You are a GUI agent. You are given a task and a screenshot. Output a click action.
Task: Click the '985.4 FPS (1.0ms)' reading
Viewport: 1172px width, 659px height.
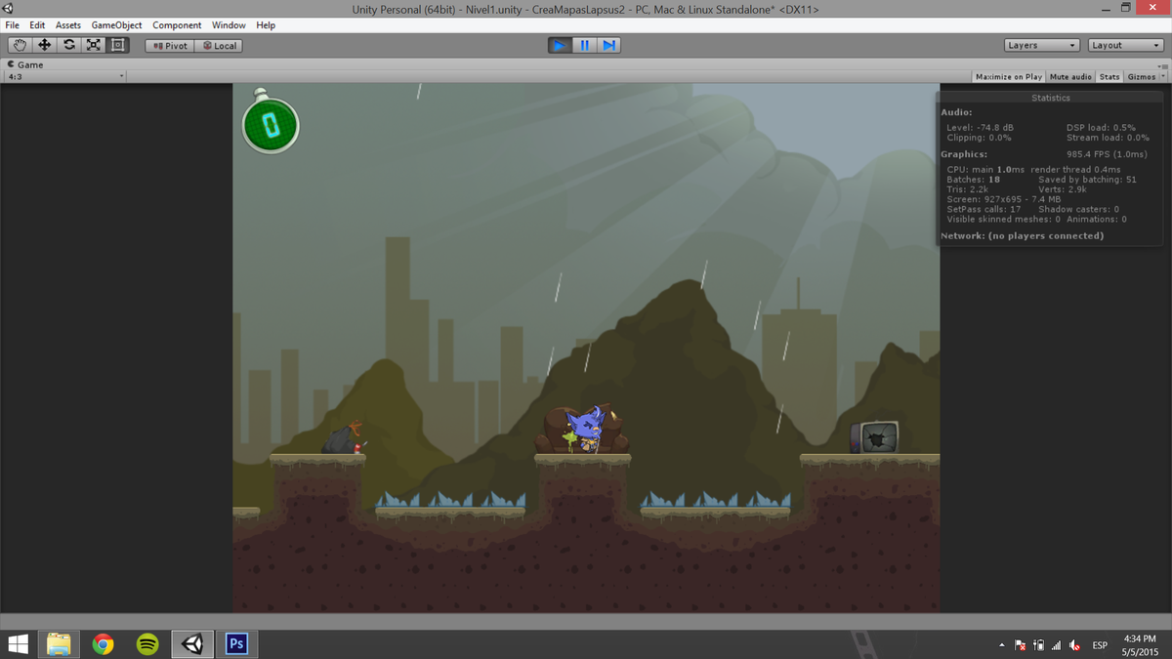(x=1107, y=154)
